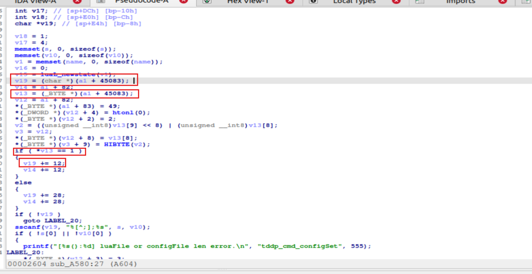532x274 pixels.
Task: Click the line 'v1 = memset(name, 0, sizeof(name))'
Action: tap(89, 62)
